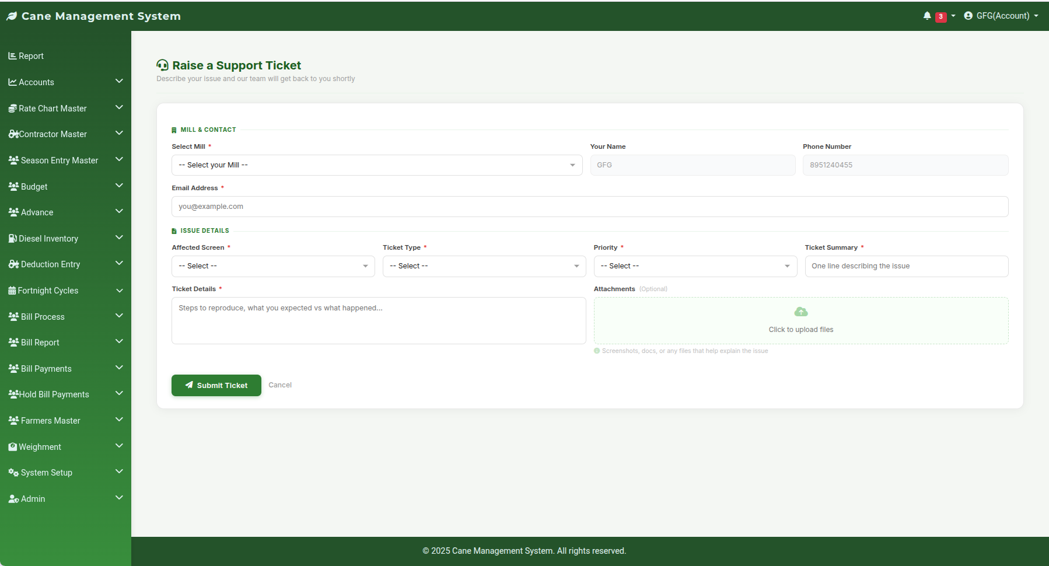
Task: Cancel the ticket form
Action: (x=280, y=385)
